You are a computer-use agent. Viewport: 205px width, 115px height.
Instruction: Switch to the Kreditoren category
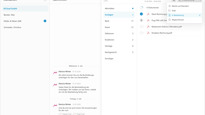(119, 40)
